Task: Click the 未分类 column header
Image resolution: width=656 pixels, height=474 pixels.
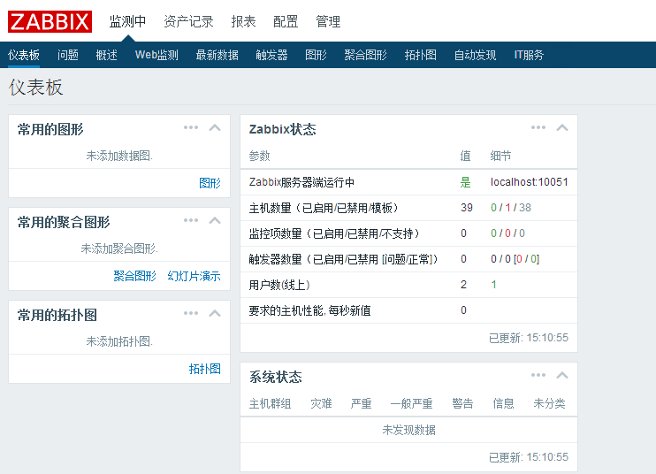Action: (x=549, y=403)
